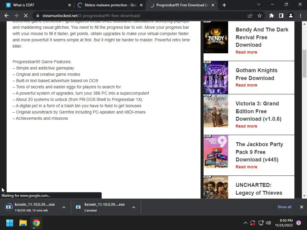307x230 pixels.
Task: Click Show all downloads
Action: pyautogui.click(x=284, y=207)
